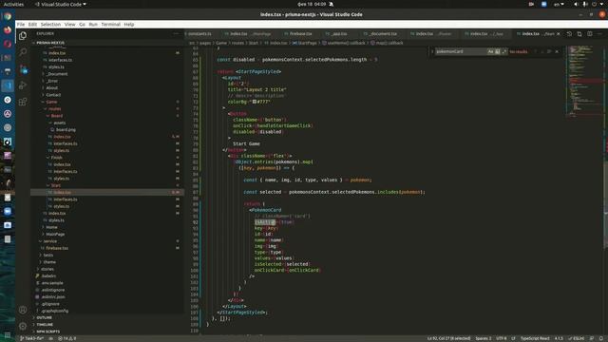Click Spaces: 2 indentation setting
Viewport: 608px width, 342px height.
484,338
